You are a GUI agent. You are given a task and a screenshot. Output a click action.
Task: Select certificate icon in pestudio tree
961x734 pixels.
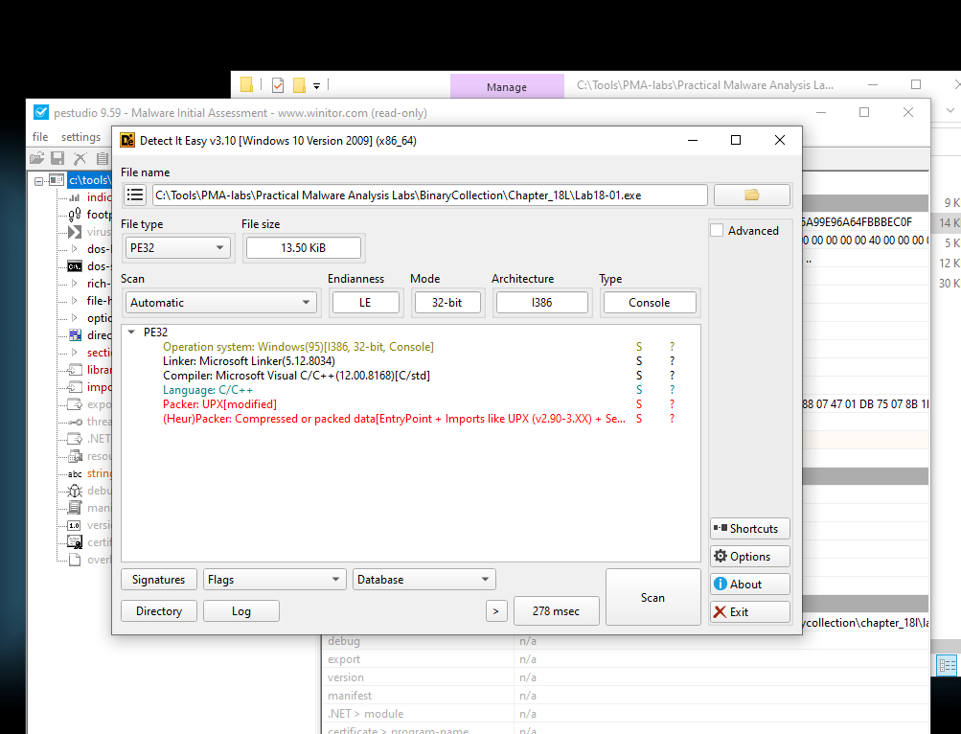click(75, 542)
